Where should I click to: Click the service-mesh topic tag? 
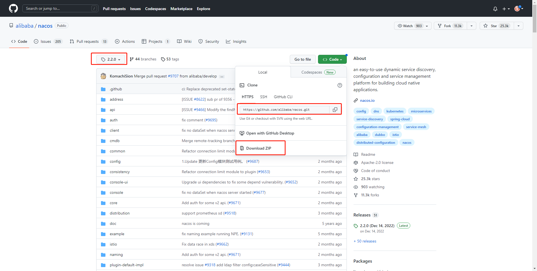(x=416, y=127)
